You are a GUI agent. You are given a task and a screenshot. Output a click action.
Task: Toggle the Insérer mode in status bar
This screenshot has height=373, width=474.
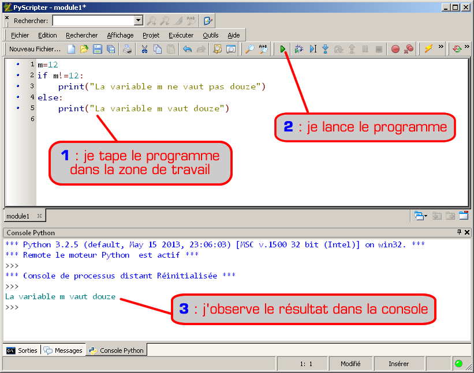tap(399, 364)
